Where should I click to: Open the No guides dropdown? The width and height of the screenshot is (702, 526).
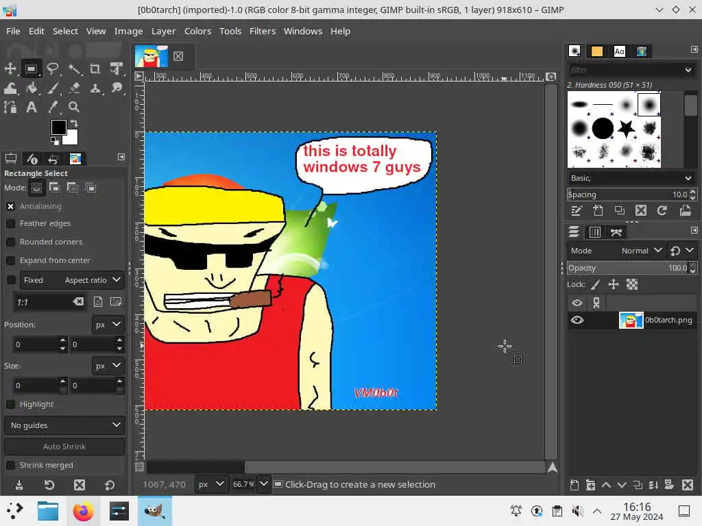[x=64, y=425]
